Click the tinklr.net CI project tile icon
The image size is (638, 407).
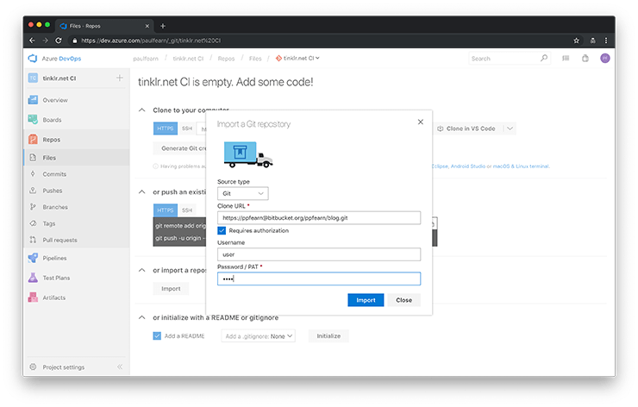(33, 78)
